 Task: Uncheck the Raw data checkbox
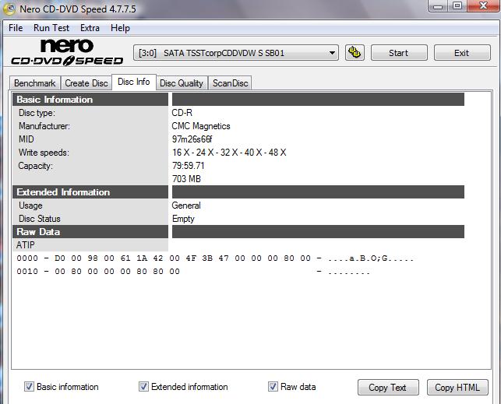point(273,387)
